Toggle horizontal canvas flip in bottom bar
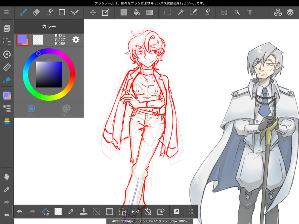The image size is (299, 224). pos(135,212)
